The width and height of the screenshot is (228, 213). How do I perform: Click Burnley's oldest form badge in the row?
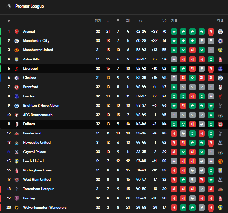tap(174, 198)
